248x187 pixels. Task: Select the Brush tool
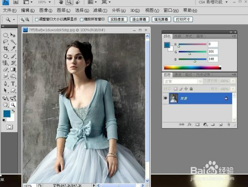[x=13, y=56]
